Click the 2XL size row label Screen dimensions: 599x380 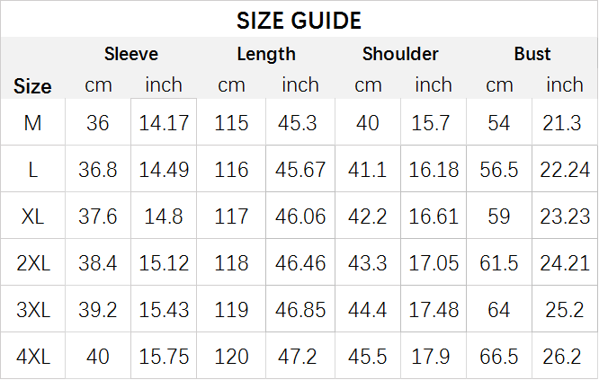(x=33, y=263)
